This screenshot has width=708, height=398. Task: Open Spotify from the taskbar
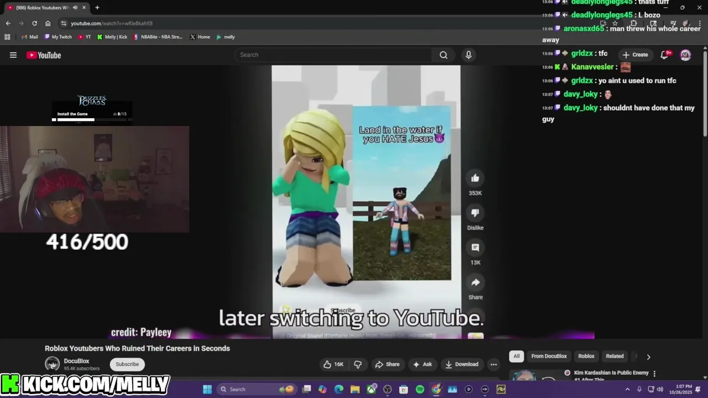click(x=420, y=389)
